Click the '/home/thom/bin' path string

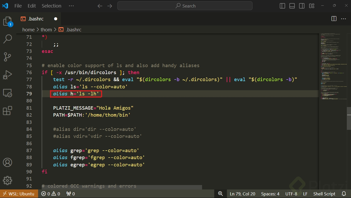pyautogui.click(x=108, y=115)
